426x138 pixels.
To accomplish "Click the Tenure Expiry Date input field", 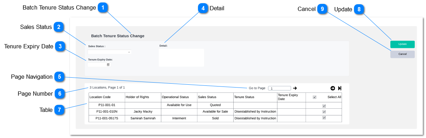I will point(97,65).
